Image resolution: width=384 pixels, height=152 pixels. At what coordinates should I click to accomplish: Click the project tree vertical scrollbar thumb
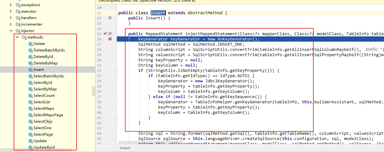94,91
